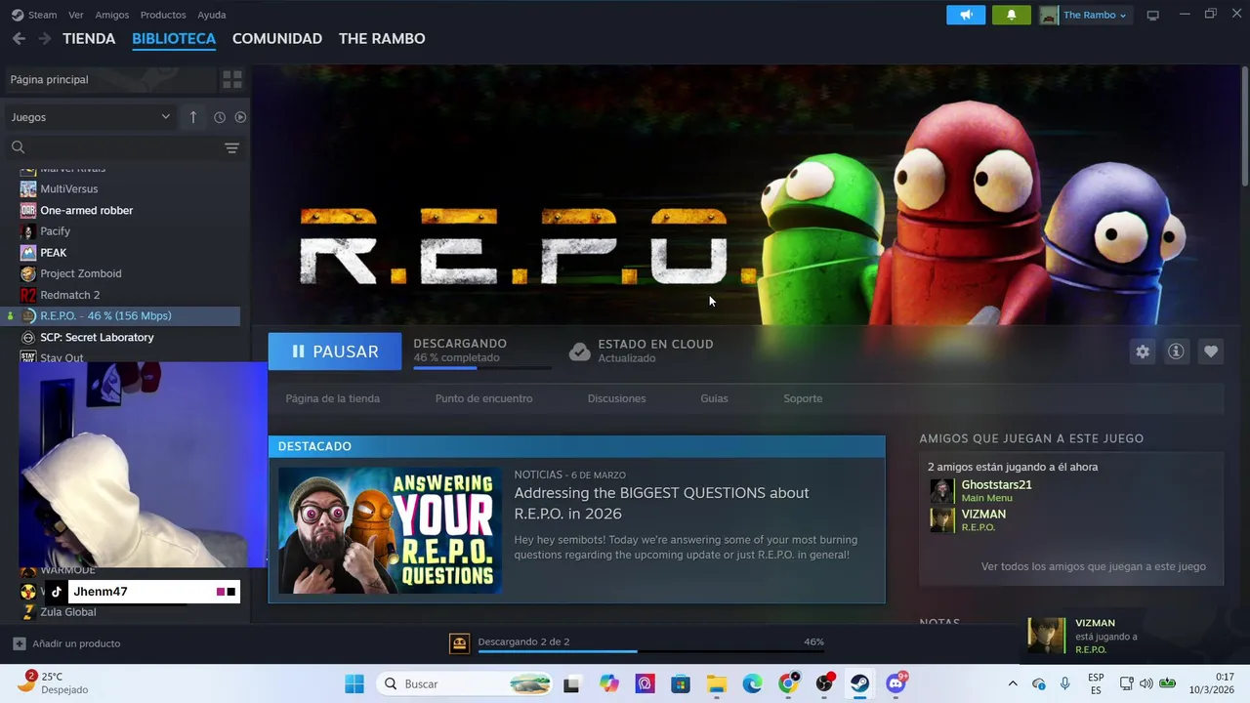Select friend VIZMAN in friends list
This screenshot has width=1250, height=703.
pyautogui.click(x=983, y=515)
